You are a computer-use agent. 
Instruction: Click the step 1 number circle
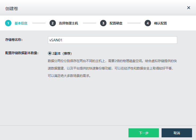[x=8, y=23]
